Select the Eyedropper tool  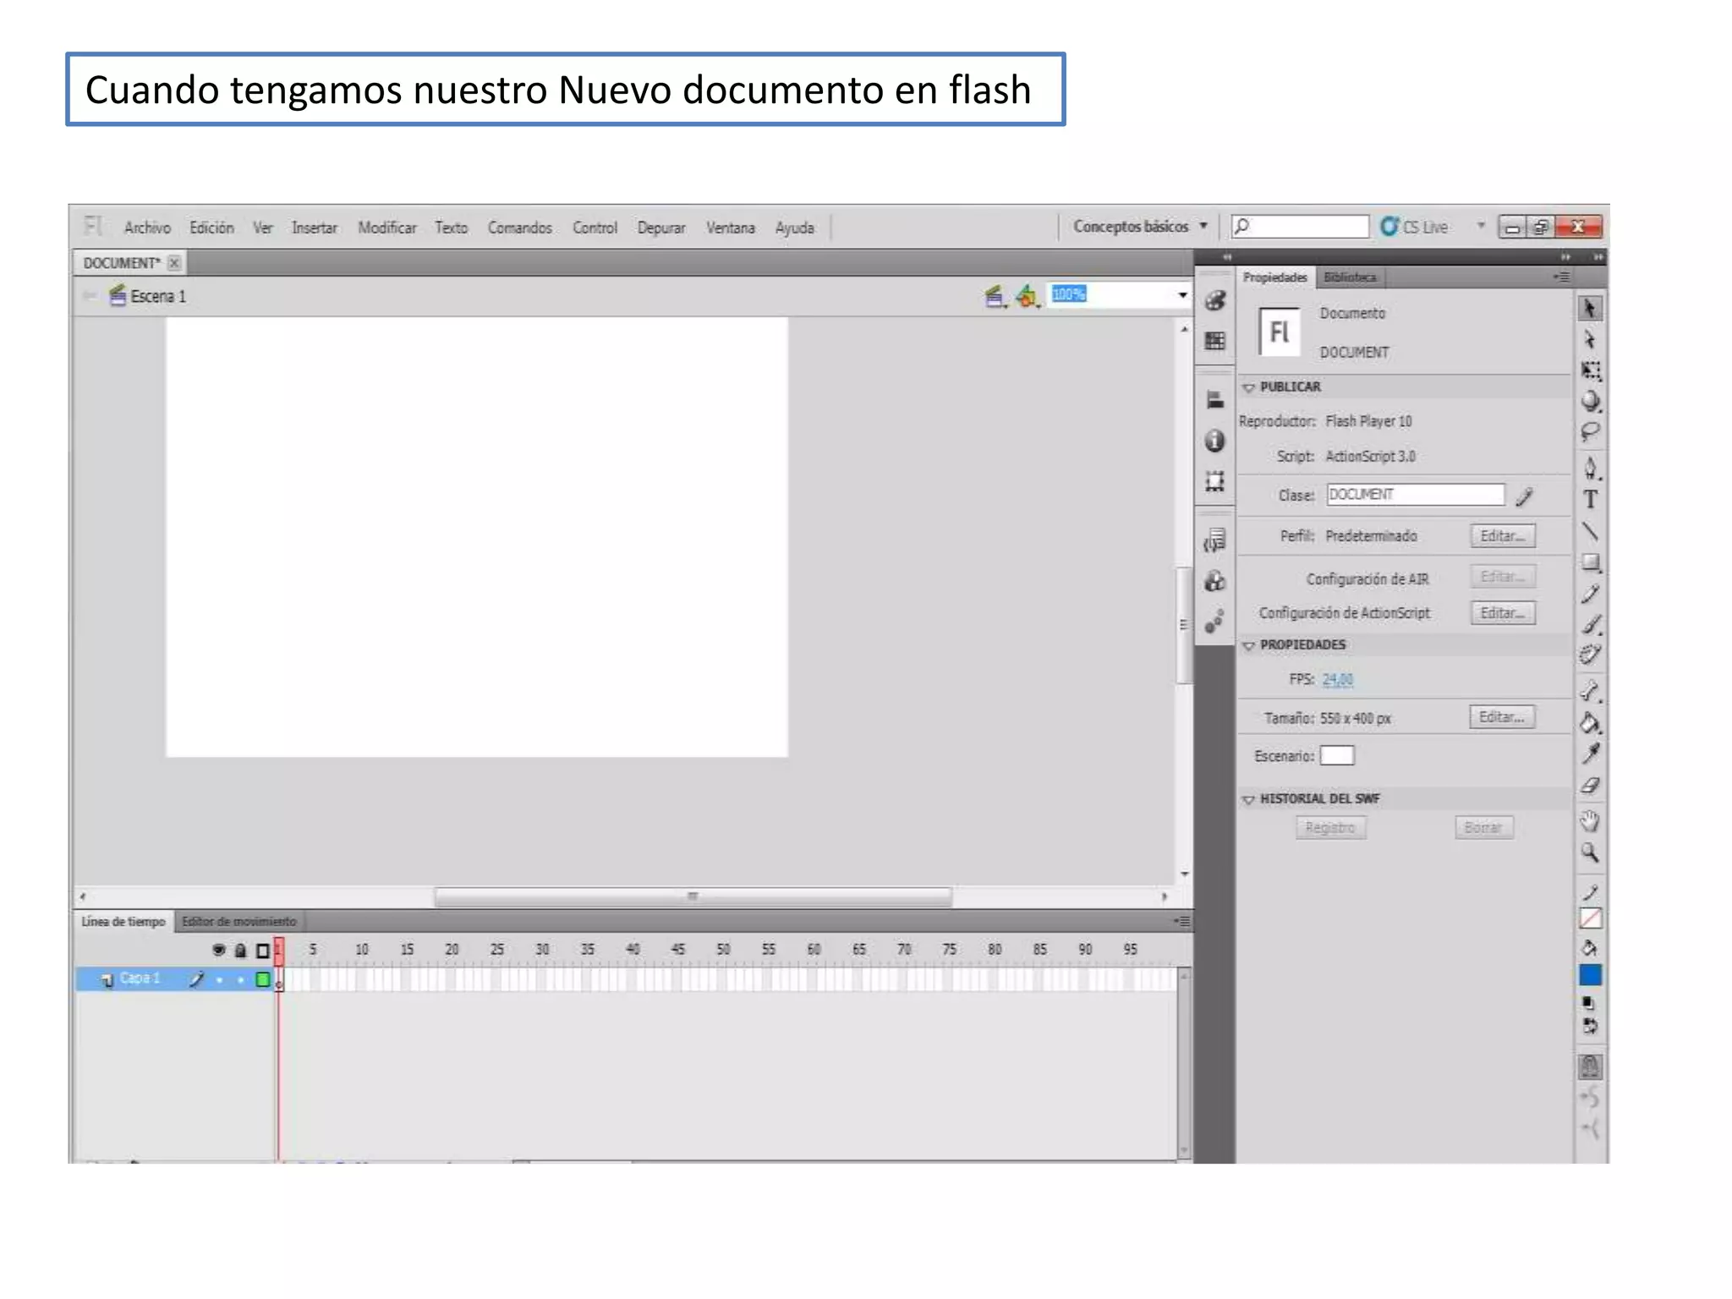click(1590, 754)
